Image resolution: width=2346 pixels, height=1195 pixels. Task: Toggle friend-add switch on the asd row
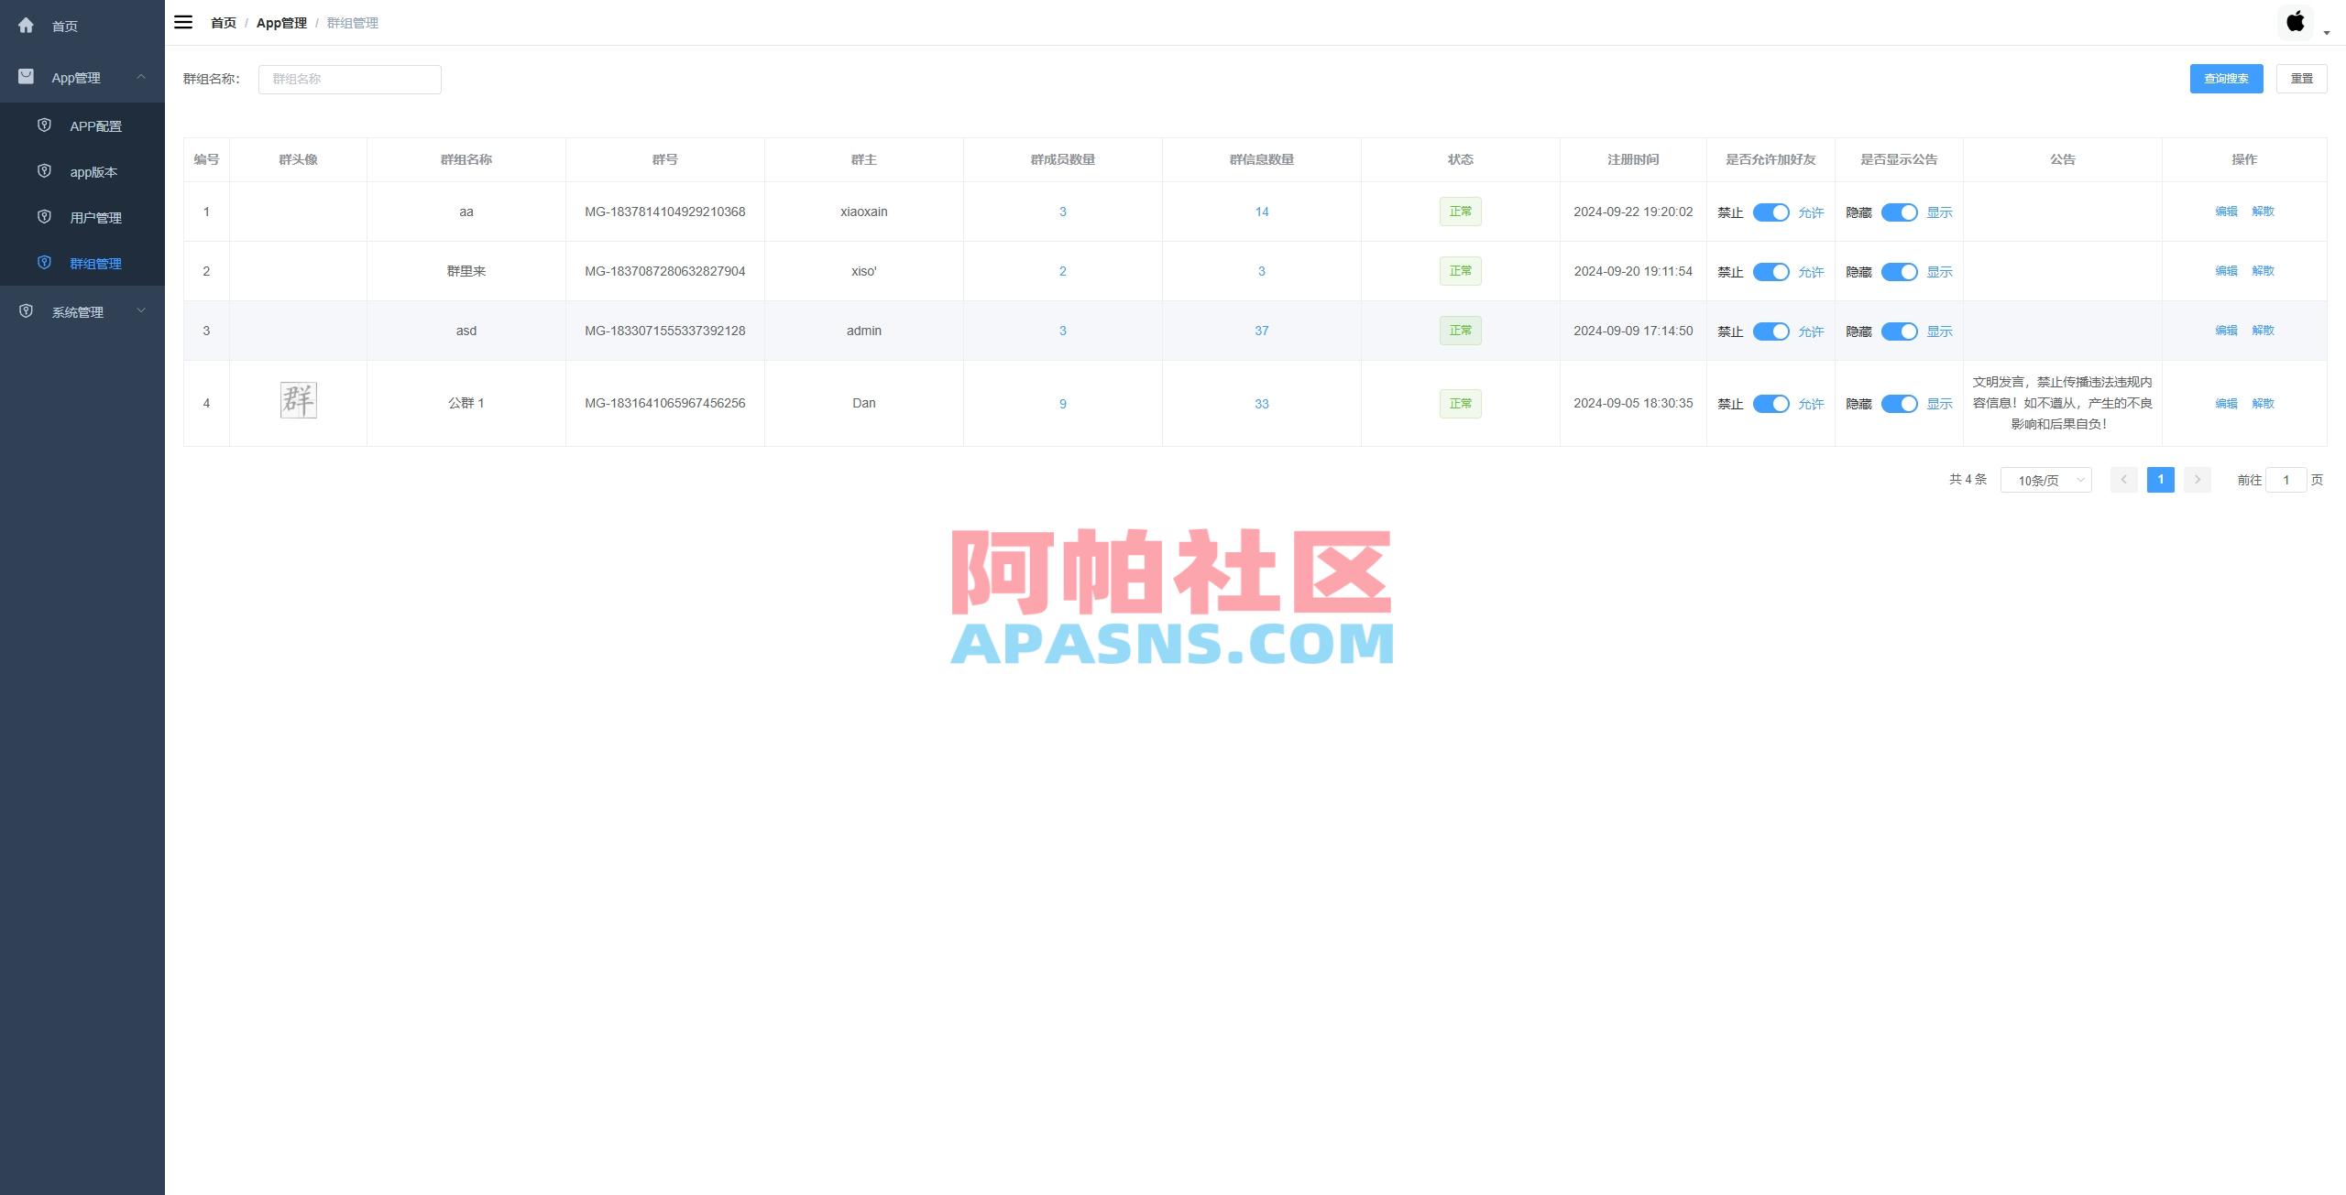(1772, 331)
